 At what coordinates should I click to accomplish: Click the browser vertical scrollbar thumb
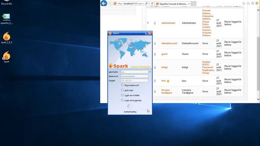point(258,64)
